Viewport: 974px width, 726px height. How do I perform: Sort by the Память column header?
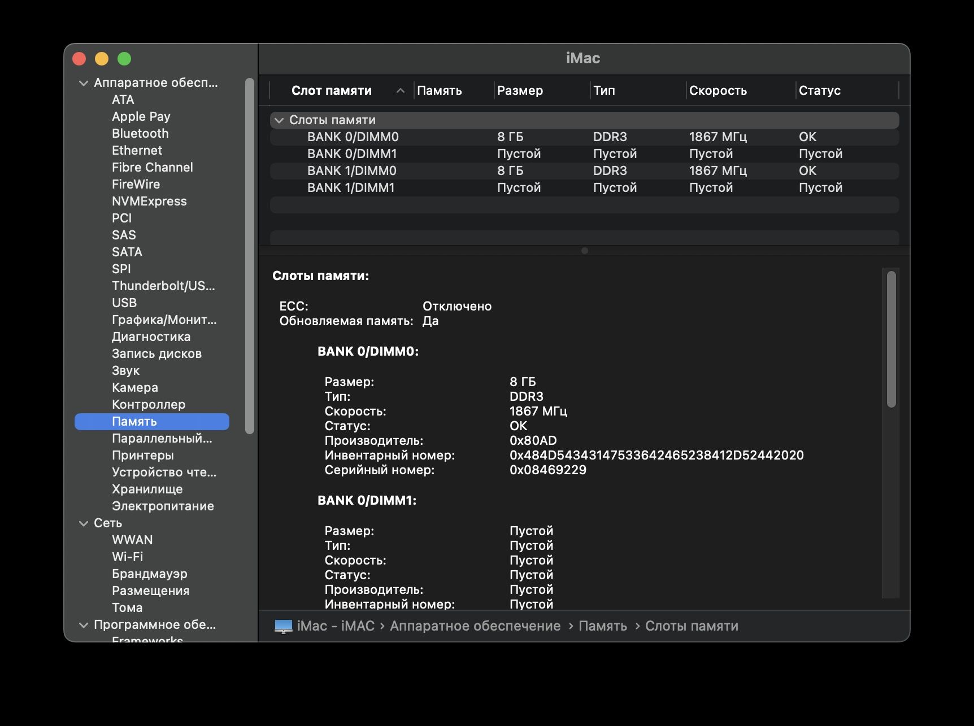(x=440, y=90)
